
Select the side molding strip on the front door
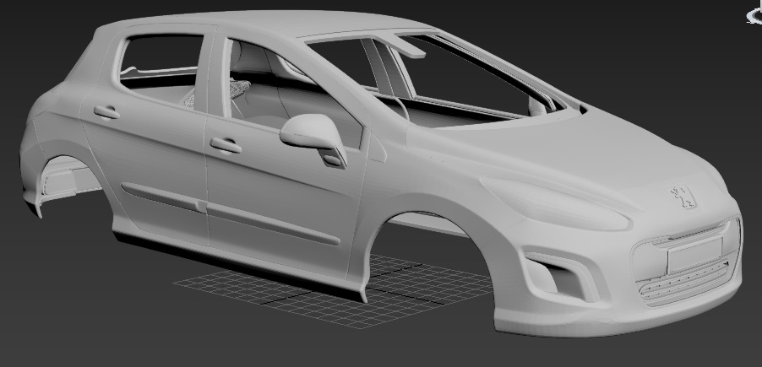click(273, 224)
